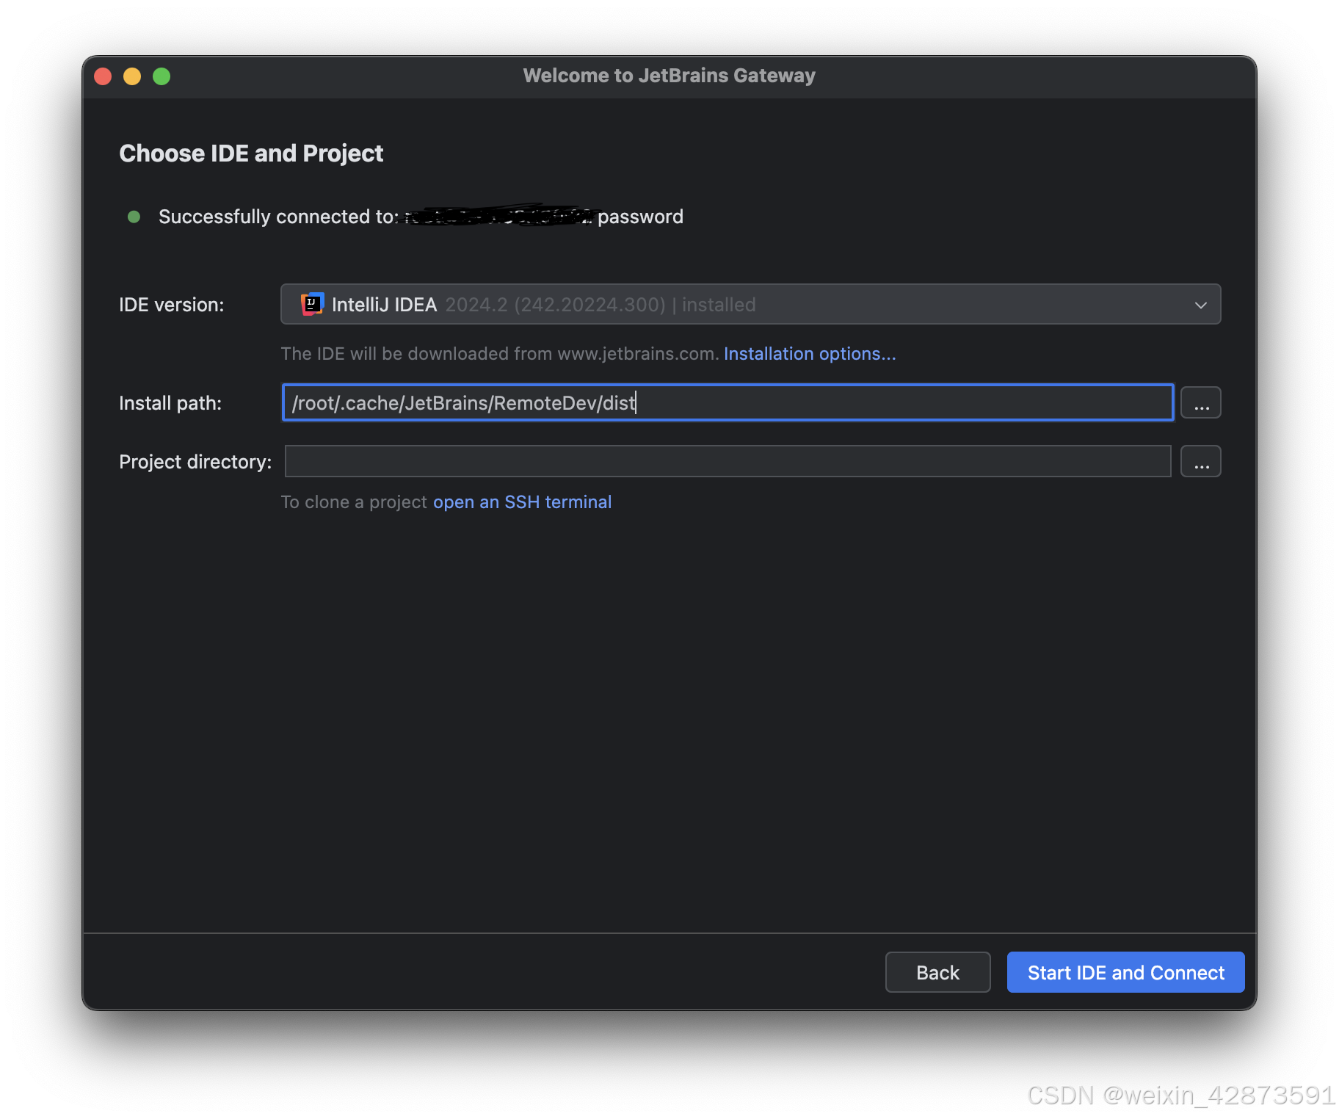Minimize the JetBrains Gateway window
Screen dimensions: 1339x1119
(x=132, y=76)
